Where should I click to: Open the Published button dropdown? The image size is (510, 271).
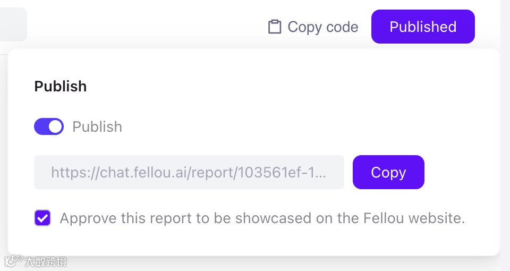423,27
